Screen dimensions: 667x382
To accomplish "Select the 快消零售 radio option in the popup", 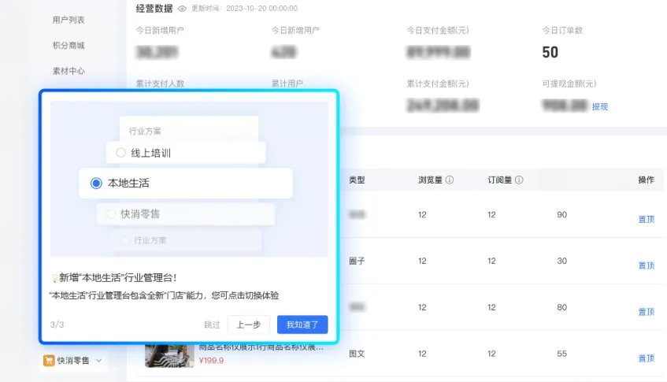I will coord(111,214).
